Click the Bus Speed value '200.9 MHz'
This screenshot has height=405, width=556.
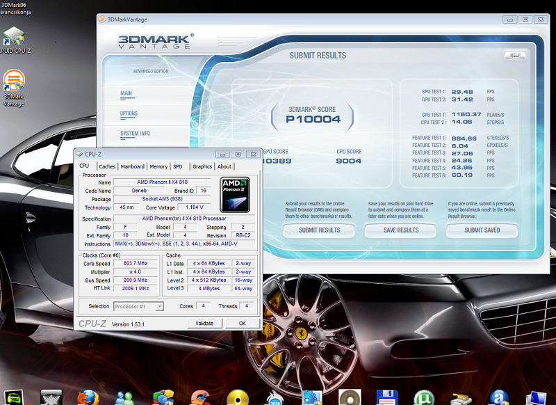tap(136, 280)
